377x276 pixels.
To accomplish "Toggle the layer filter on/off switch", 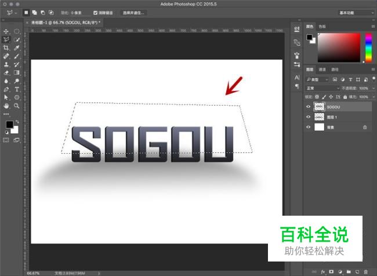I will pyautogui.click(x=374, y=79).
